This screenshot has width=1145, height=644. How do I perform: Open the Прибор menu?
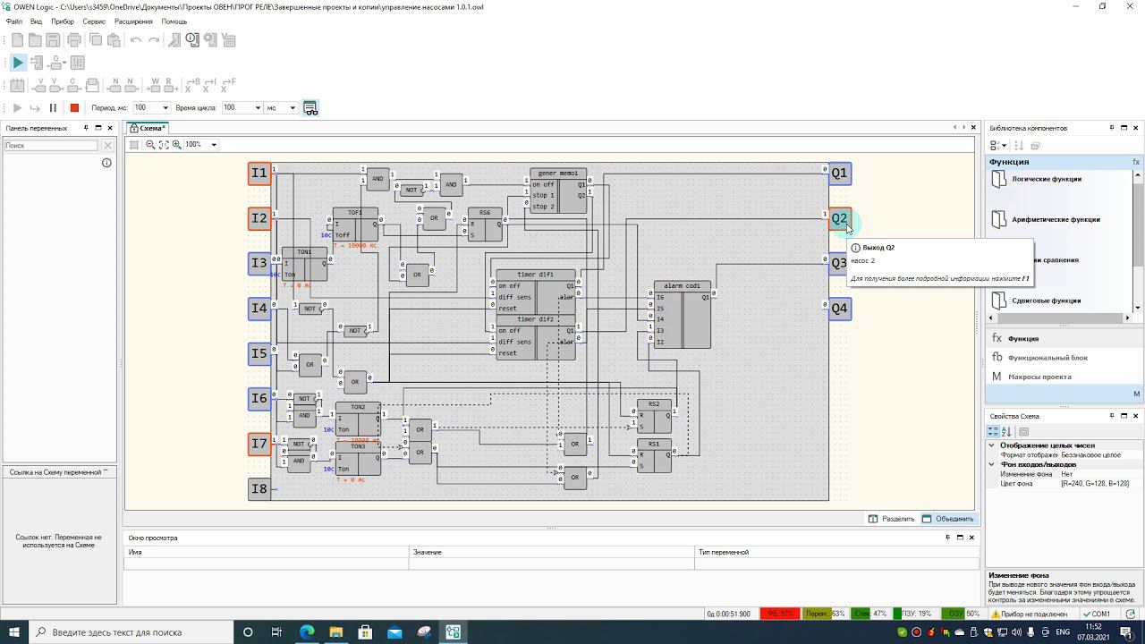click(x=63, y=21)
